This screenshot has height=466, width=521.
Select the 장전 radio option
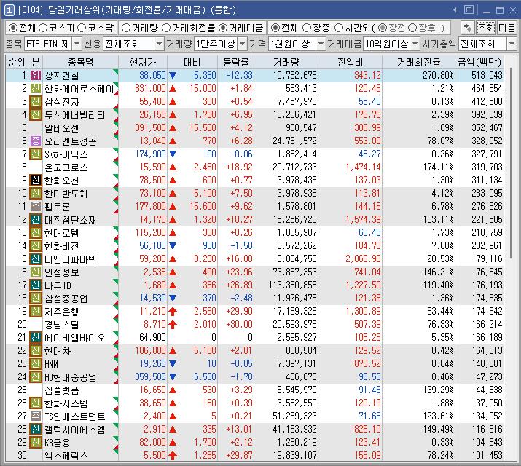[383, 28]
